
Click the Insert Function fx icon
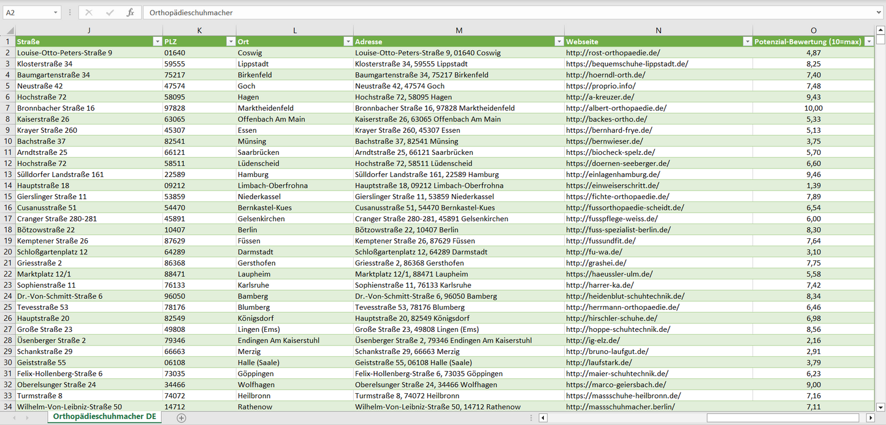pyautogui.click(x=130, y=12)
